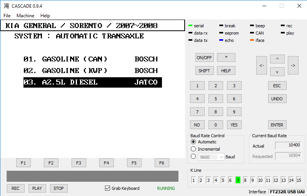This screenshot has height=196, width=307.
Task: Select Automatic baud rate control
Action: click(194, 142)
